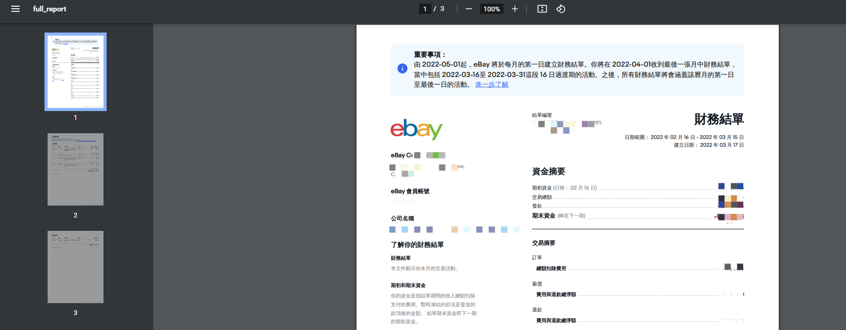The height and width of the screenshot is (330, 846).
Task: Click the 日期範圍 line
Action: 684,137
